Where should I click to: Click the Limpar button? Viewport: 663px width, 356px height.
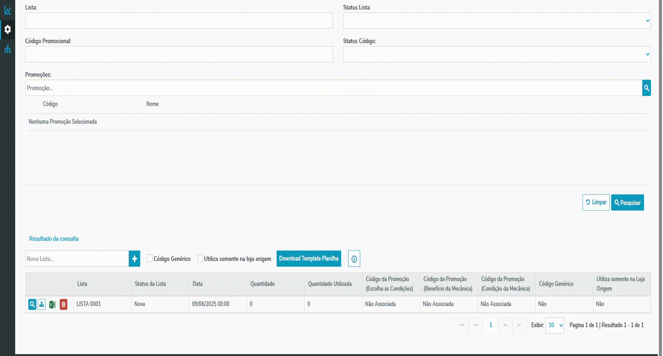pos(596,202)
